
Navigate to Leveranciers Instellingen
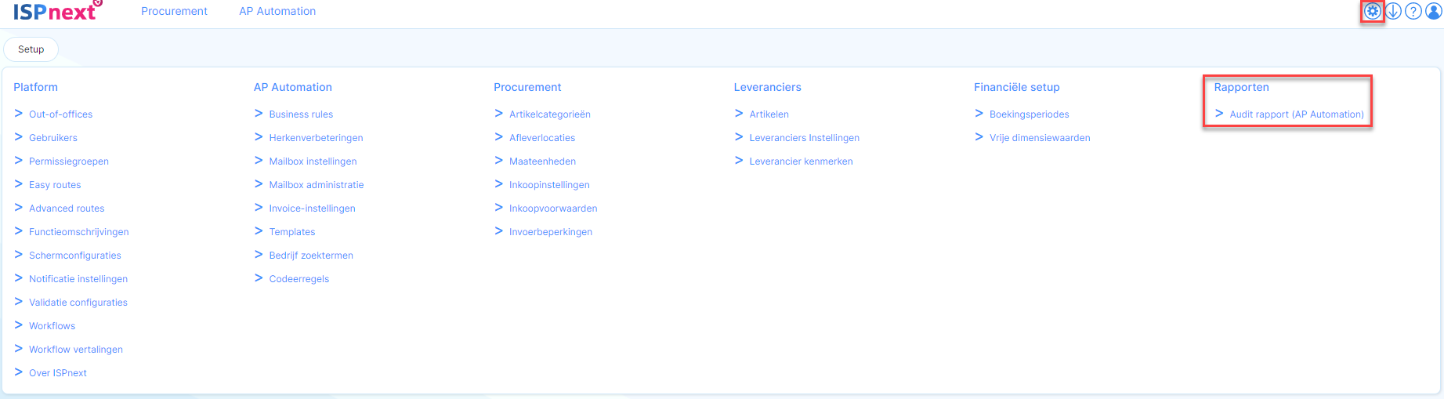tap(804, 138)
